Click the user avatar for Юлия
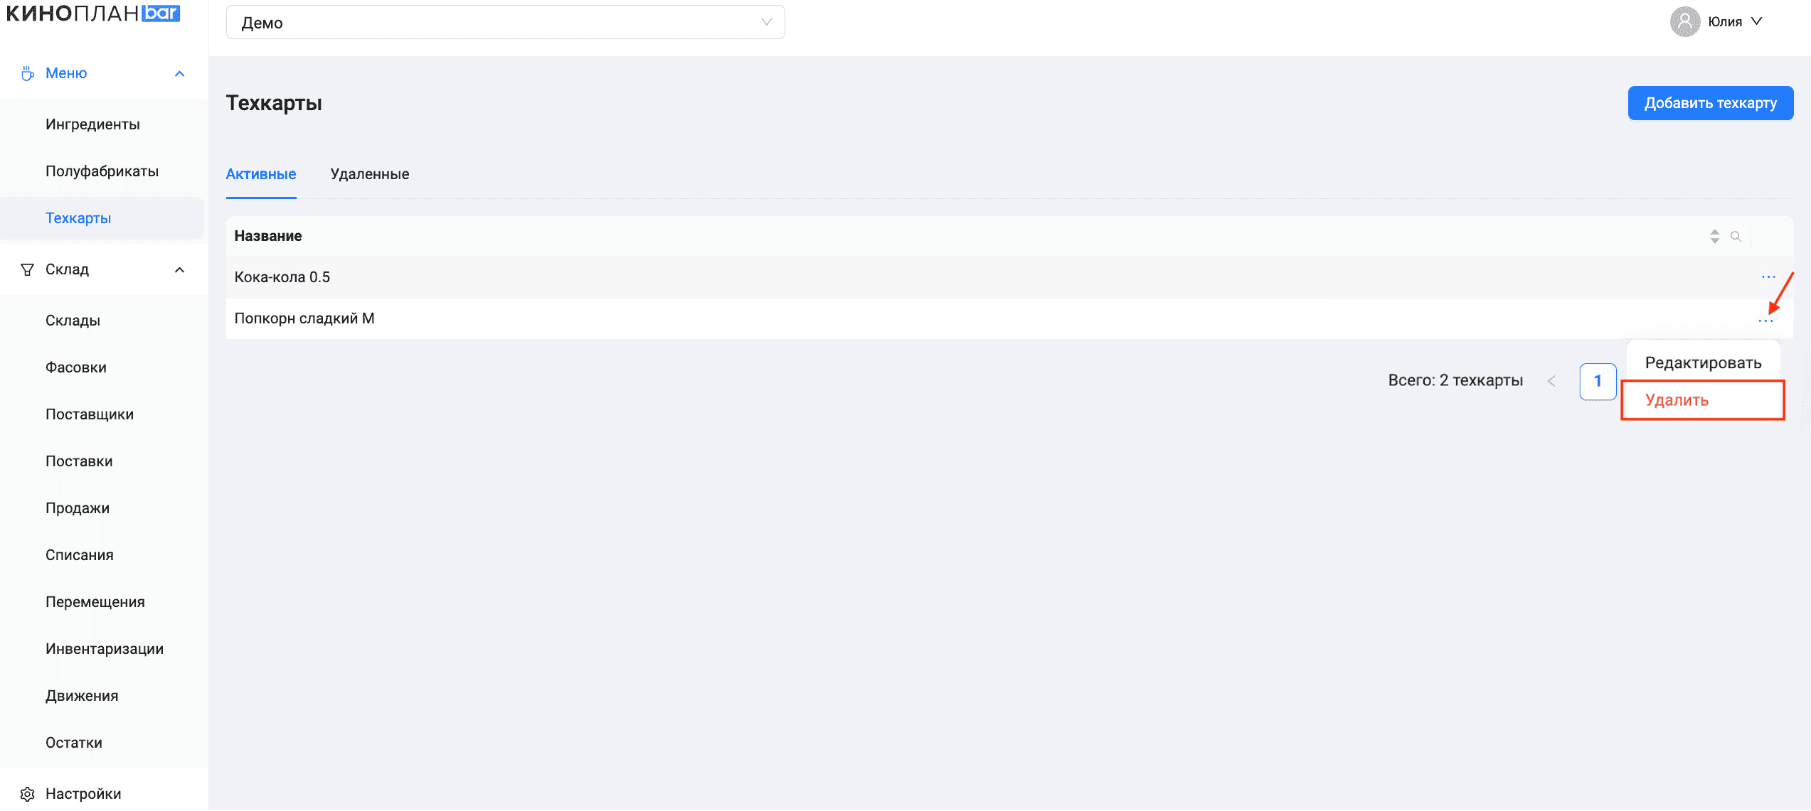 tap(1685, 22)
